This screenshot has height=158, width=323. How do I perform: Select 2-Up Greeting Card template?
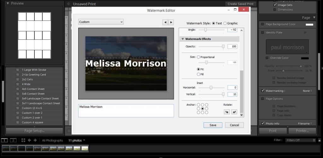34,75
